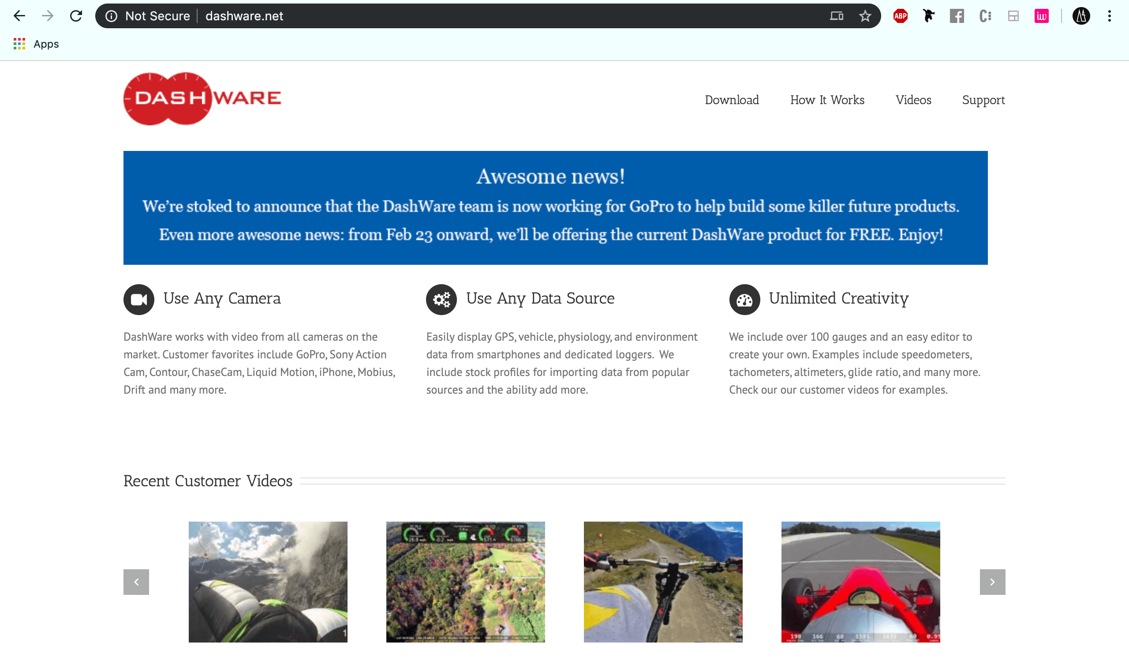1129x669 pixels.
Task: Click the How It Works link
Action: [x=827, y=100]
